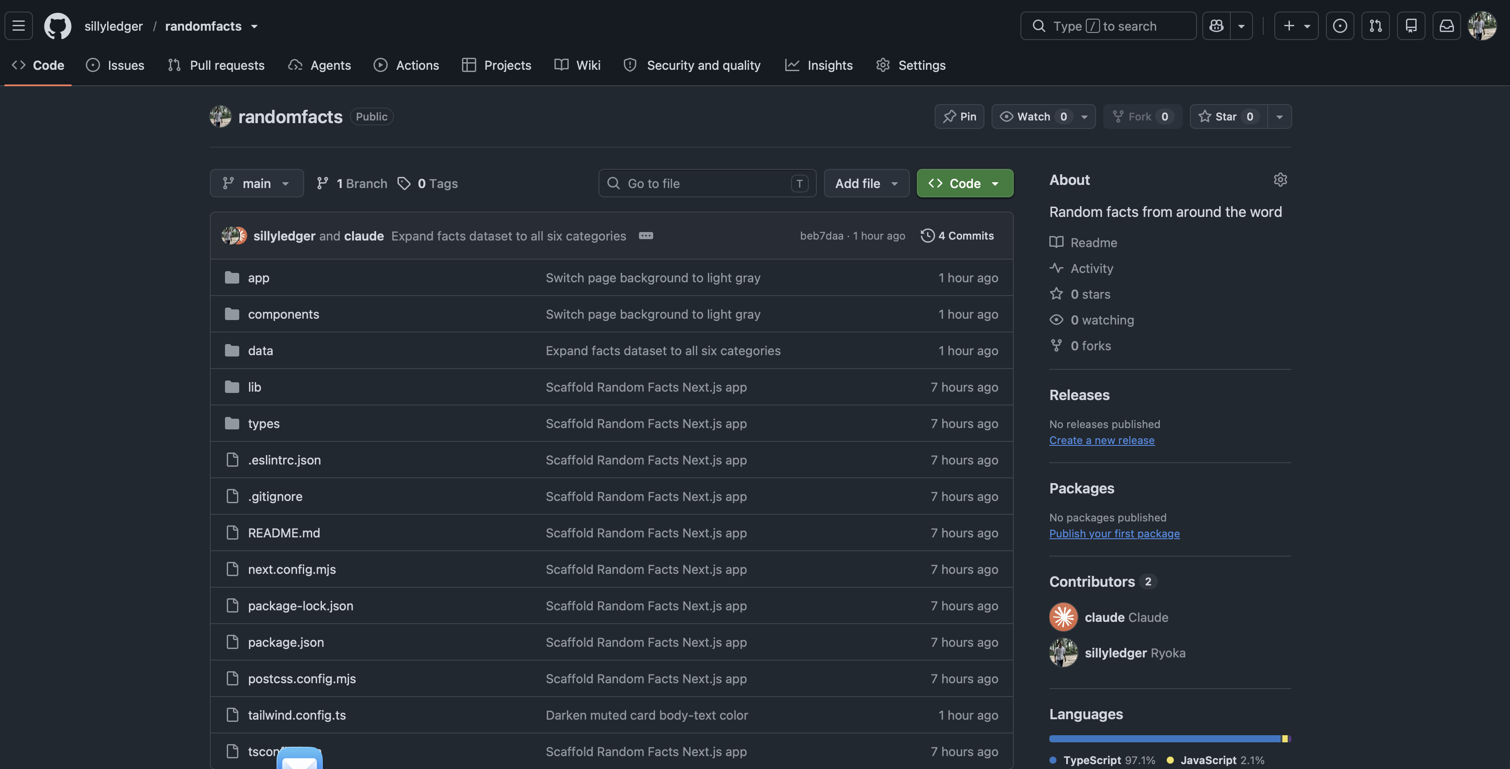The width and height of the screenshot is (1510, 769).
Task: Open the create new plus dropdown
Action: [1296, 26]
